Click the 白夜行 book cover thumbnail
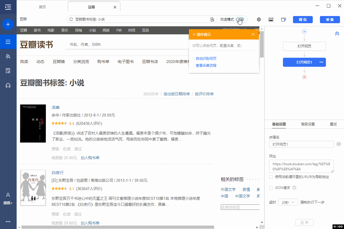This screenshot has height=229, width=344. click(33, 187)
